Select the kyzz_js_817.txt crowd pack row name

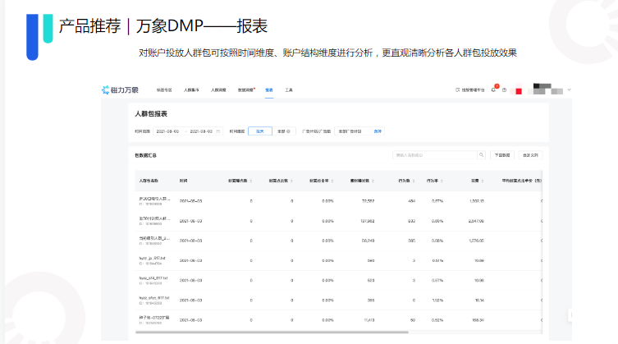click(x=152, y=258)
